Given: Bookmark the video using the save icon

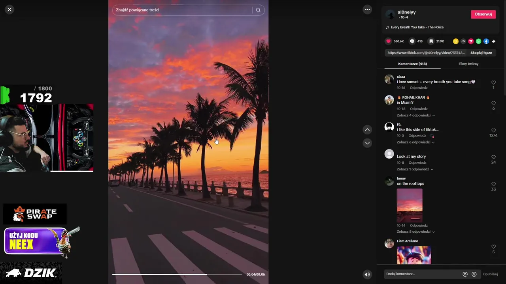Looking at the screenshot, I should (x=431, y=41).
